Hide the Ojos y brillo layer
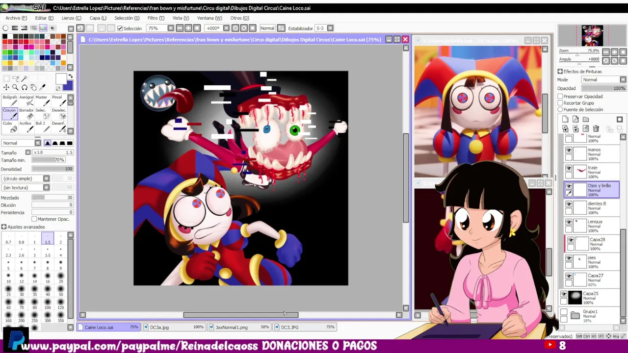Screen dimensions: 628x353 coord(569,186)
